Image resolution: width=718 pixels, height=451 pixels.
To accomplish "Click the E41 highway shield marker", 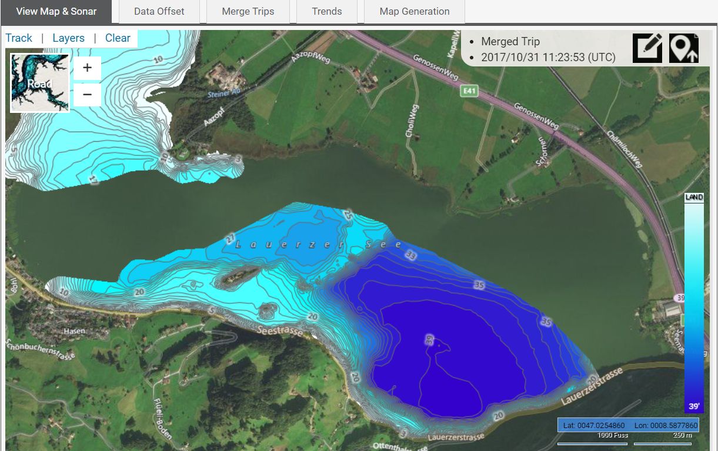I will tap(468, 91).
